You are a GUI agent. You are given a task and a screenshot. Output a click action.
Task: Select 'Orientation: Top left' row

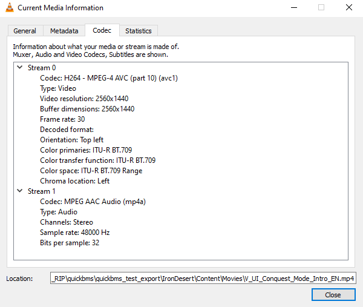(x=72, y=140)
